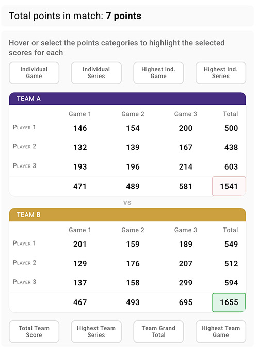The width and height of the screenshot is (258, 350).
Task: Select the Total Team Score category
Action: point(34,331)
